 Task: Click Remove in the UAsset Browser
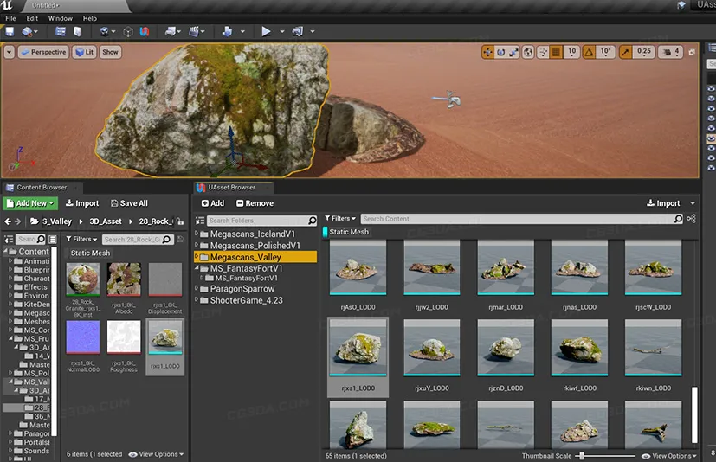[x=255, y=203]
